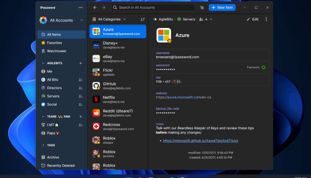The width and height of the screenshot is (311, 178).
Task: Click the backup 2fa code field
Action: click(x=168, y=111)
